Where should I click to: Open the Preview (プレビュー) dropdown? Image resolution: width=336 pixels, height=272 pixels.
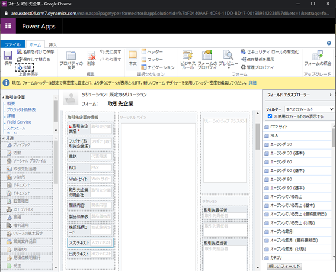pos(228,60)
